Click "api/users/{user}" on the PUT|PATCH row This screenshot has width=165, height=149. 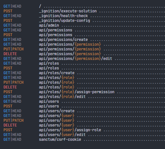[x=57, y=120]
